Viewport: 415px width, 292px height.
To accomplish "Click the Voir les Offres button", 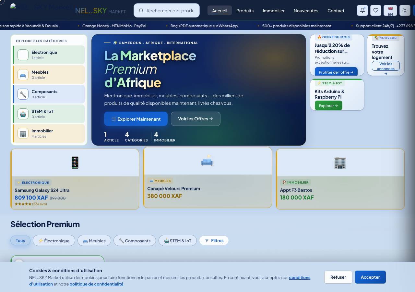I will (196, 119).
